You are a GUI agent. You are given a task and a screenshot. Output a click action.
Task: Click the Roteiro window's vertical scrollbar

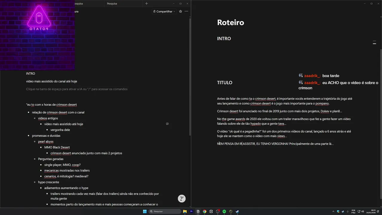point(381,124)
